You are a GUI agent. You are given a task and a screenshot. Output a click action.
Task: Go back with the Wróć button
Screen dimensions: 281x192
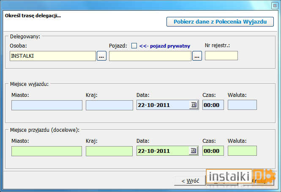point(190,181)
